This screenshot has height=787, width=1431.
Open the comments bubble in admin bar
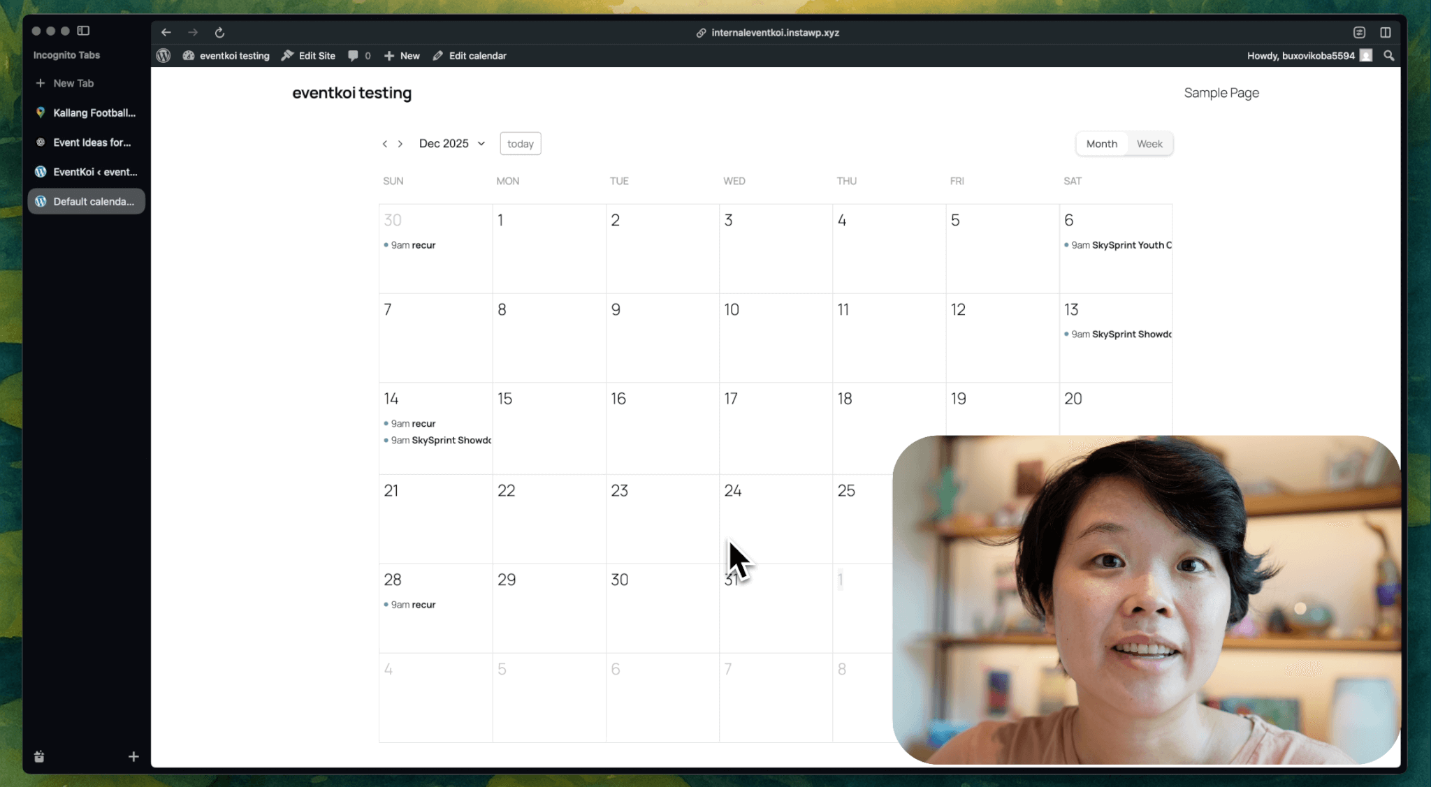[359, 55]
